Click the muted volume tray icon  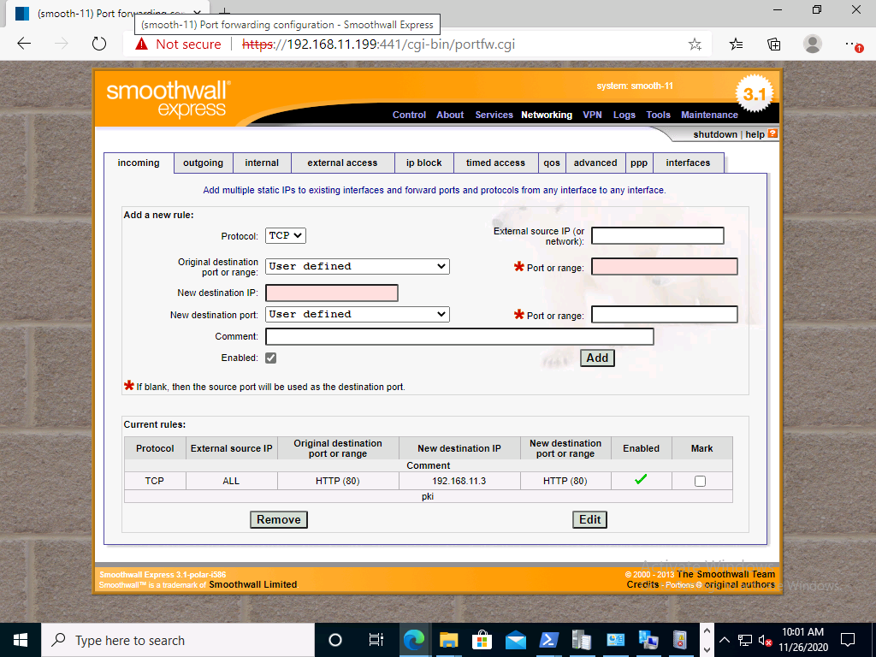[x=765, y=640]
